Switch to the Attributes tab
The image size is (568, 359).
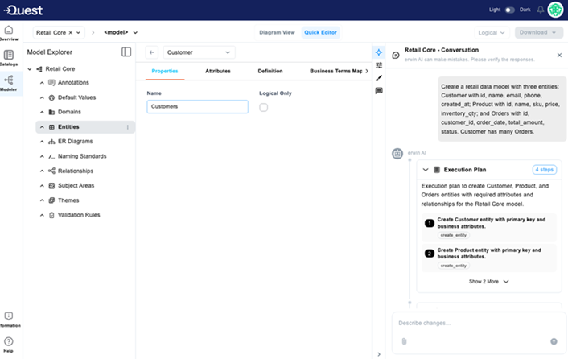218,71
